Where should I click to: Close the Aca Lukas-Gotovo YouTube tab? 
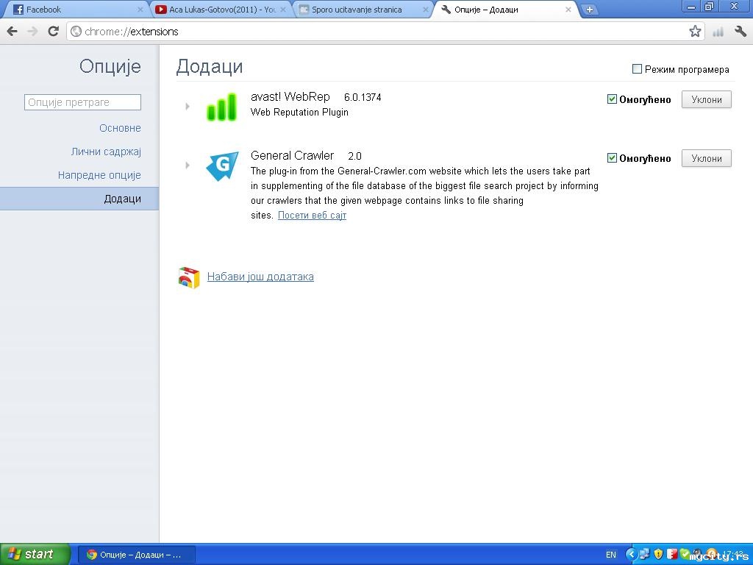click(x=283, y=9)
